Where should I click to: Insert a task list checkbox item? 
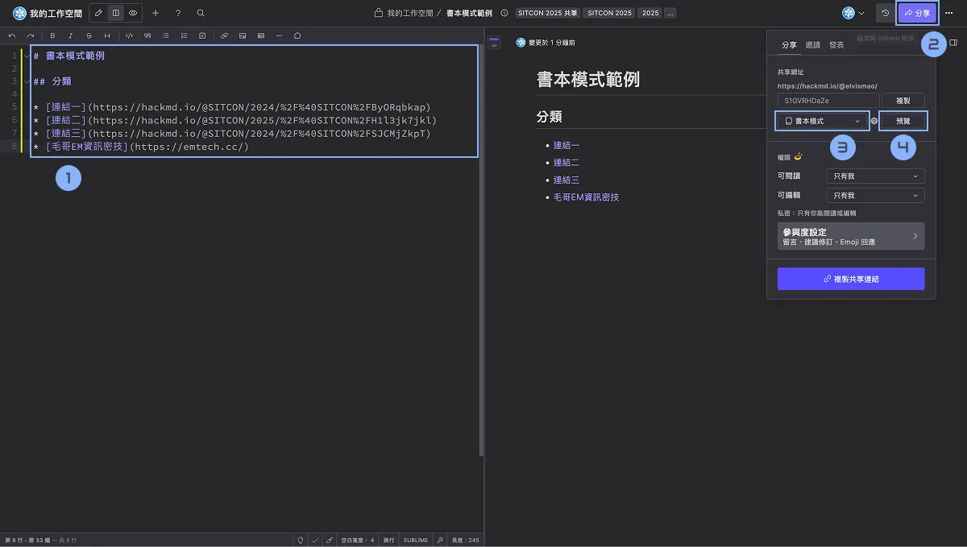(x=202, y=35)
